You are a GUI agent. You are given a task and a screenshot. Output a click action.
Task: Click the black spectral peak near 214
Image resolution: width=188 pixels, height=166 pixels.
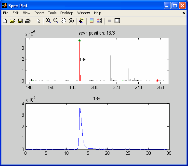[110, 68]
